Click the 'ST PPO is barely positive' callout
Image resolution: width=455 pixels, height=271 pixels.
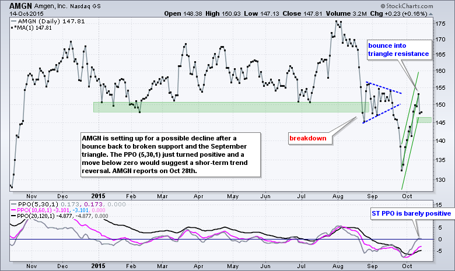click(x=411, y=213)
